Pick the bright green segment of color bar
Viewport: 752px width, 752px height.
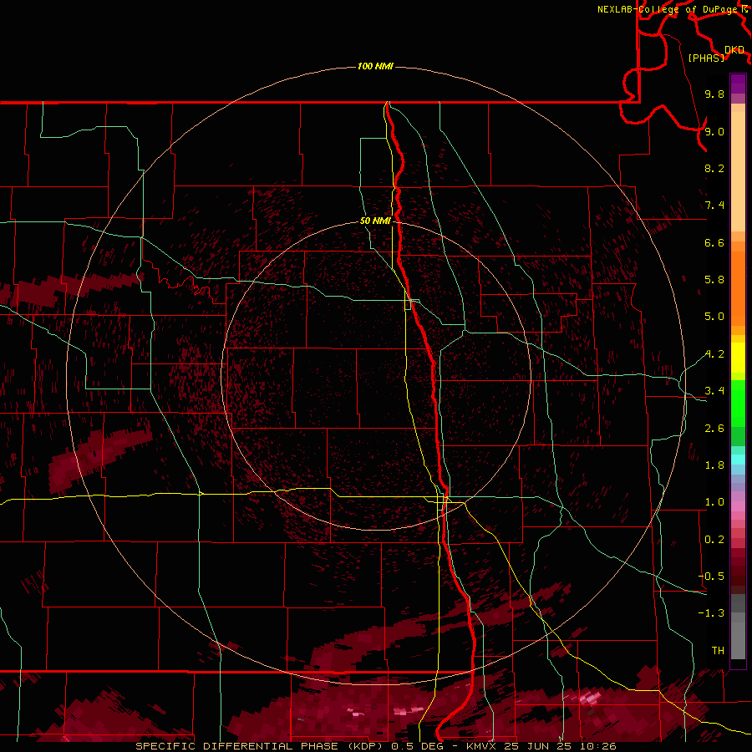point(738,404)
